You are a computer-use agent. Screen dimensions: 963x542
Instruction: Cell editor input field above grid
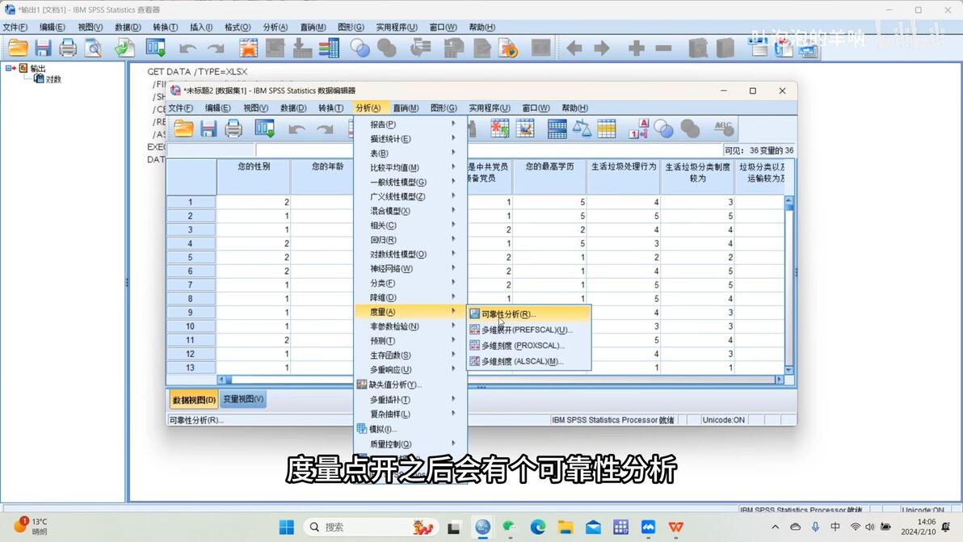click(489, 150)
